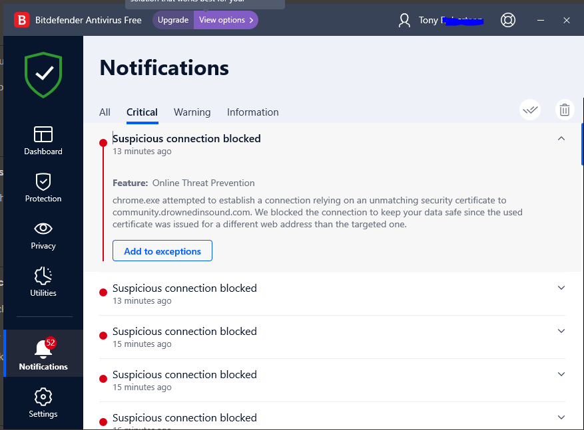This screenshot has height=430, width=584.
Task: Mark all notifications as read
Action: pyautogui.click(x=530, y=110)
